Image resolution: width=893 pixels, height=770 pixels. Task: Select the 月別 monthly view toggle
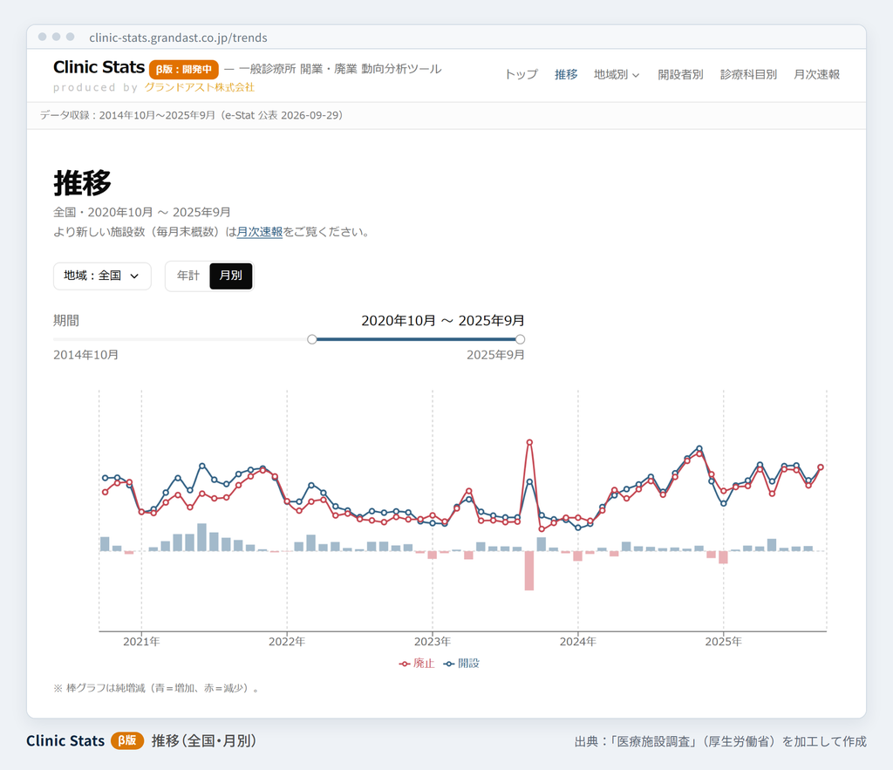(x=230, y=276)
